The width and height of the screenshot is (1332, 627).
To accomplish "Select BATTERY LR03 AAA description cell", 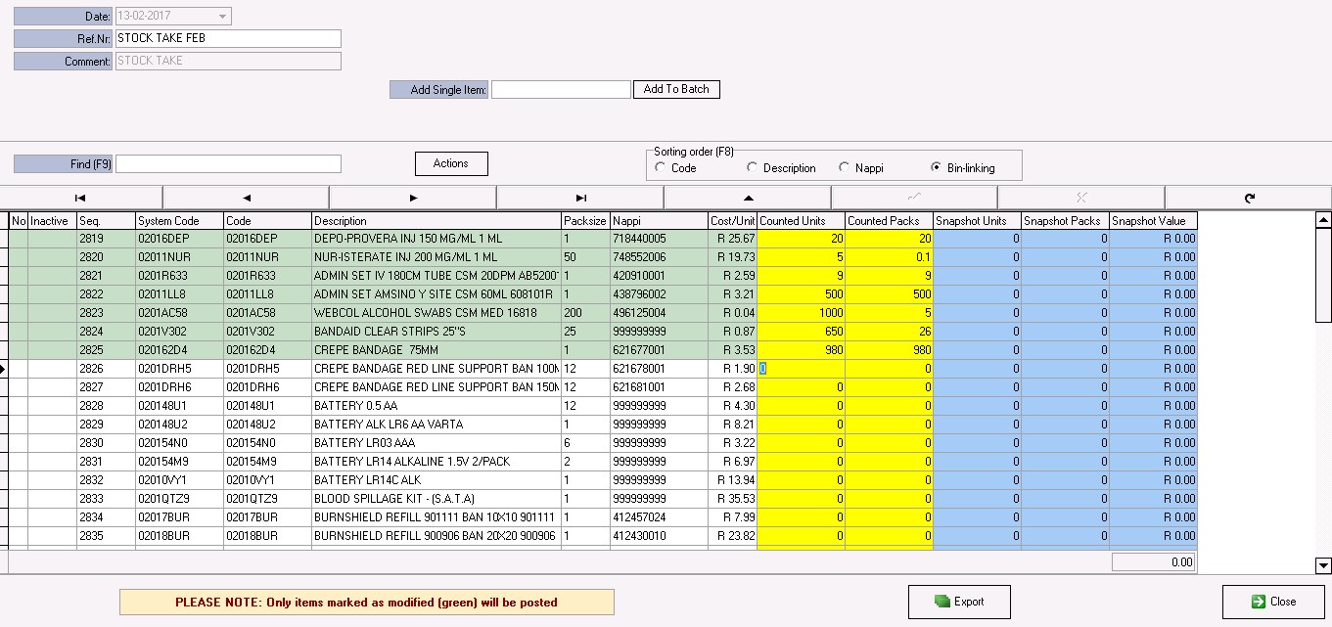I will point(436,443).
